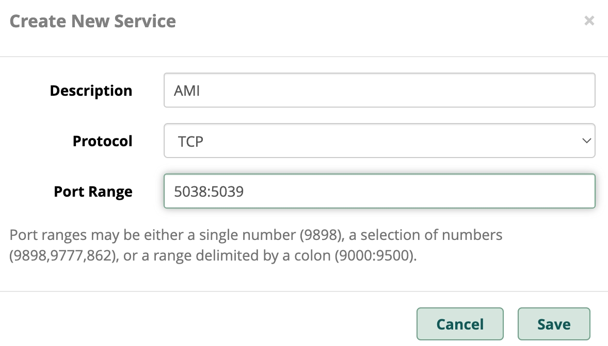Image resolution: width=608 pixels, height=346 pixels.
Task: Click empty space right of AMI text
Action: point(392,91)
